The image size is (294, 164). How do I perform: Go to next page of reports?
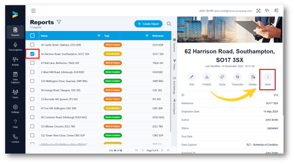pyautogui.click(x=162, y=150)
